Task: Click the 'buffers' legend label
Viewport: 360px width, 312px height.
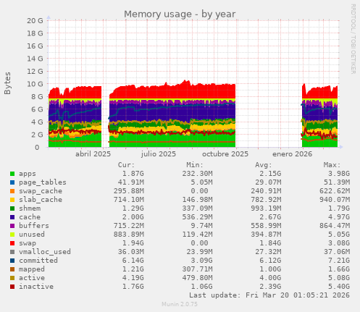Action: coord(34,226)
